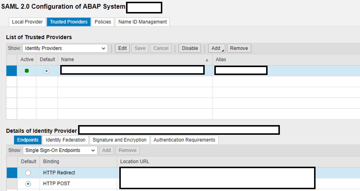Switch to the Name ID Management tab
The height and width of the screenshot is (191, 360).
click(142, 22)
